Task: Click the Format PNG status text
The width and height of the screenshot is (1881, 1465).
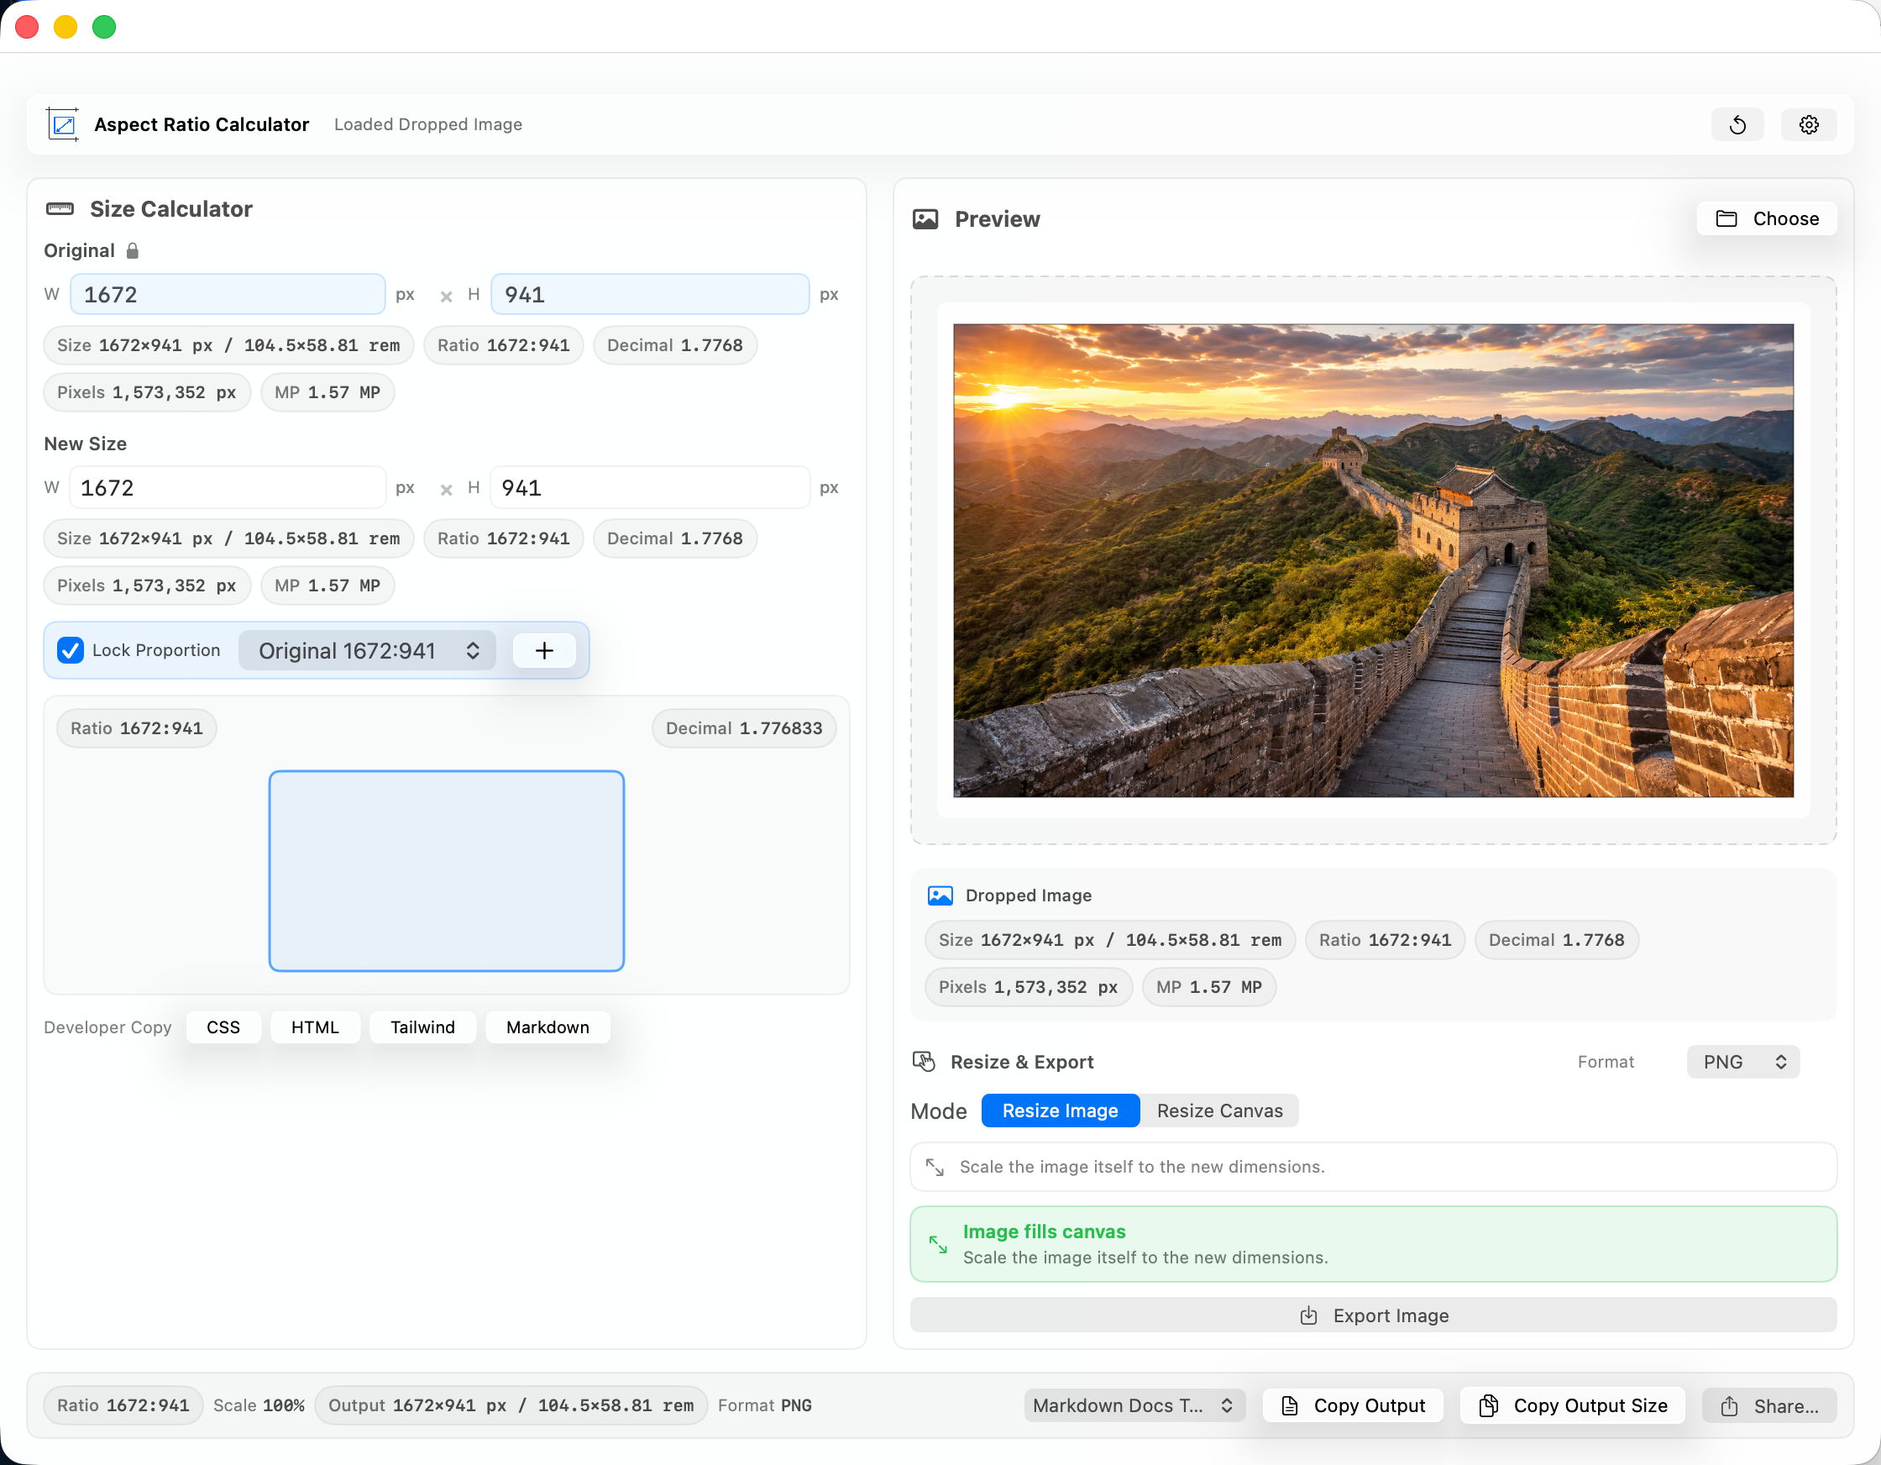Action: [x=765, y=1405]
